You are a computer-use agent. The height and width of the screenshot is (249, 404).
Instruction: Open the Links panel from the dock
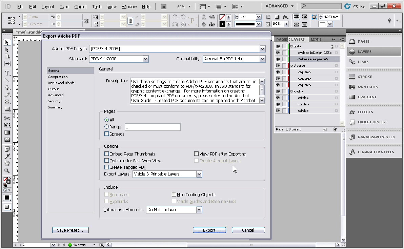point(374,62)
